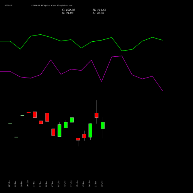
Task: Select the green candlestick above 22 Jan
Action: point(103,125)
